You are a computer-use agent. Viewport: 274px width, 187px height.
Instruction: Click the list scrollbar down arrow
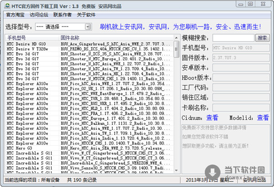(176, 170)
